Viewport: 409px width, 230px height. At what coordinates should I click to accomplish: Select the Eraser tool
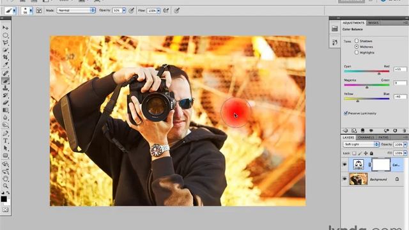(x=6, y=103)
